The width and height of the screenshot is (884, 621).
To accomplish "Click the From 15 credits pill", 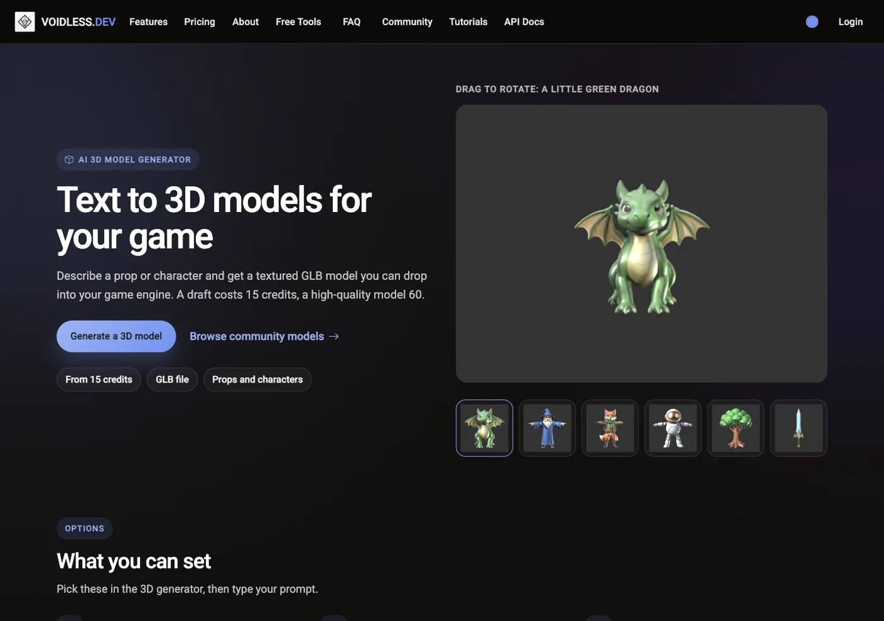I will (x=99, y=379).
